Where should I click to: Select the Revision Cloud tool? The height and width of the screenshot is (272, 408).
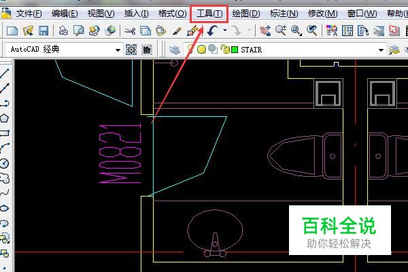point(5,178)
